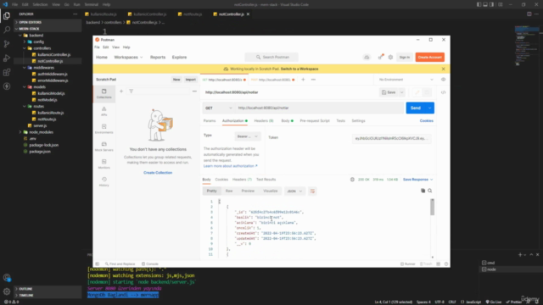Image resolution: width=543 pixels, height=305 pixels.
Task: Open VS Code Extensions view
Action: click(x=7, y=72)
